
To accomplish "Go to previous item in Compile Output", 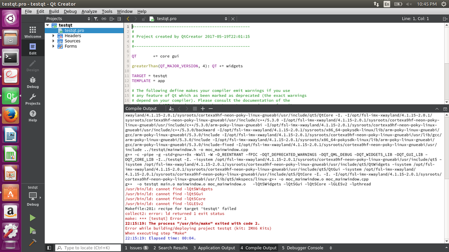I will [x=179, y=109].
